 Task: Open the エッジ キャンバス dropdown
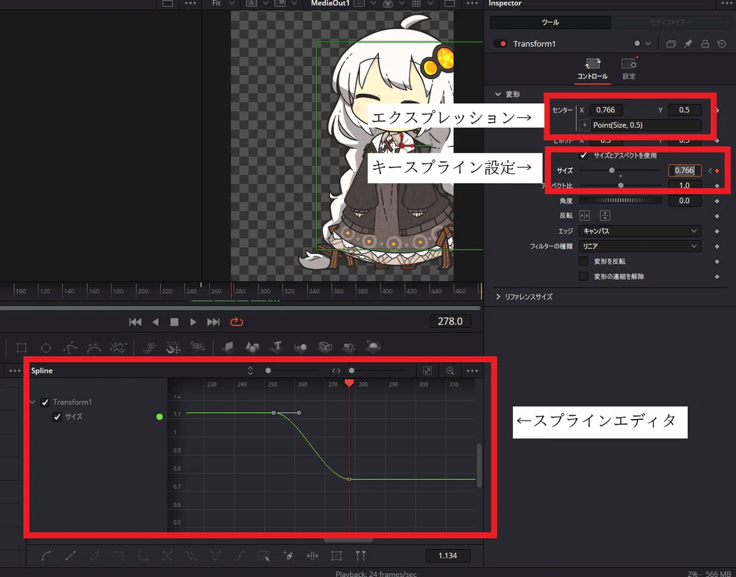[640, 231]
